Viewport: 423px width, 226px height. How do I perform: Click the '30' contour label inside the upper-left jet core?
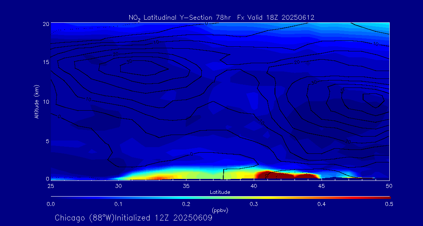pyautogui.click(x=130, y=62)
